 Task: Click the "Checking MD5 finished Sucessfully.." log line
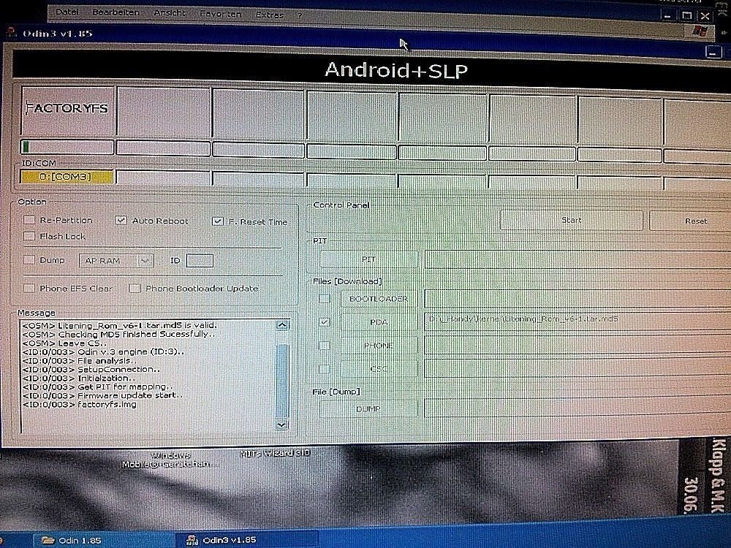[119, 334]
